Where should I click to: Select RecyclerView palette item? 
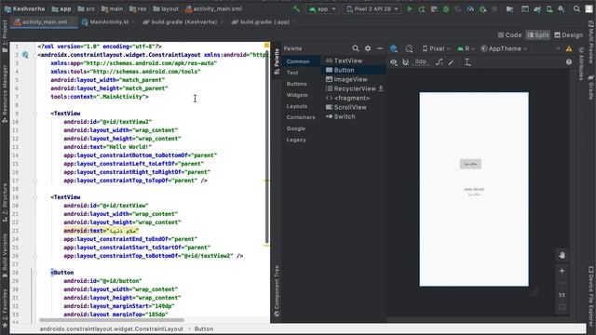(x=354, y=88)
